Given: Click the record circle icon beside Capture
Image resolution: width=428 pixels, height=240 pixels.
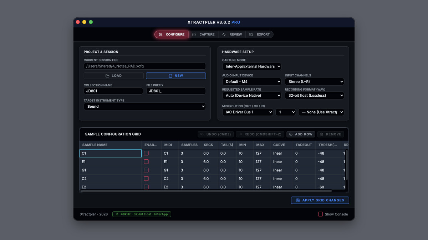Looking at the screenshot, I should pos(194,34).
